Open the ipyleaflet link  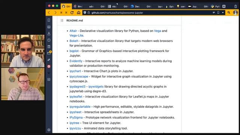coord(76,97)
